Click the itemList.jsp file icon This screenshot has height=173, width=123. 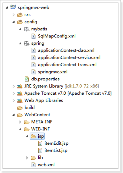(x=40, y=151)
